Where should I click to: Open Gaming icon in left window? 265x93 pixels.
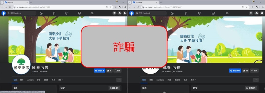(x=92, y=13)
